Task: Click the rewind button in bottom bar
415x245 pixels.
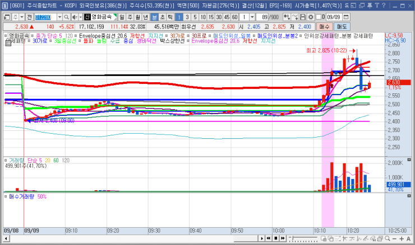Action: [x=269, y=238]
